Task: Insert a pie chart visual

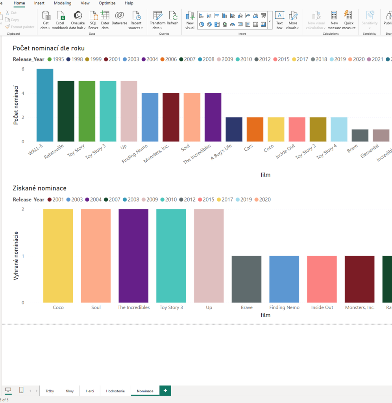Action: (x=202, y=24)
